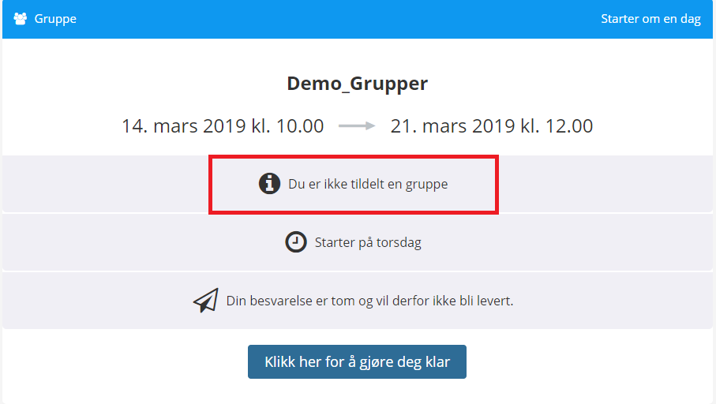Select the Demo_Grupper title
Image resolution: width=716 pixels, height=404 pixels.
358,84
